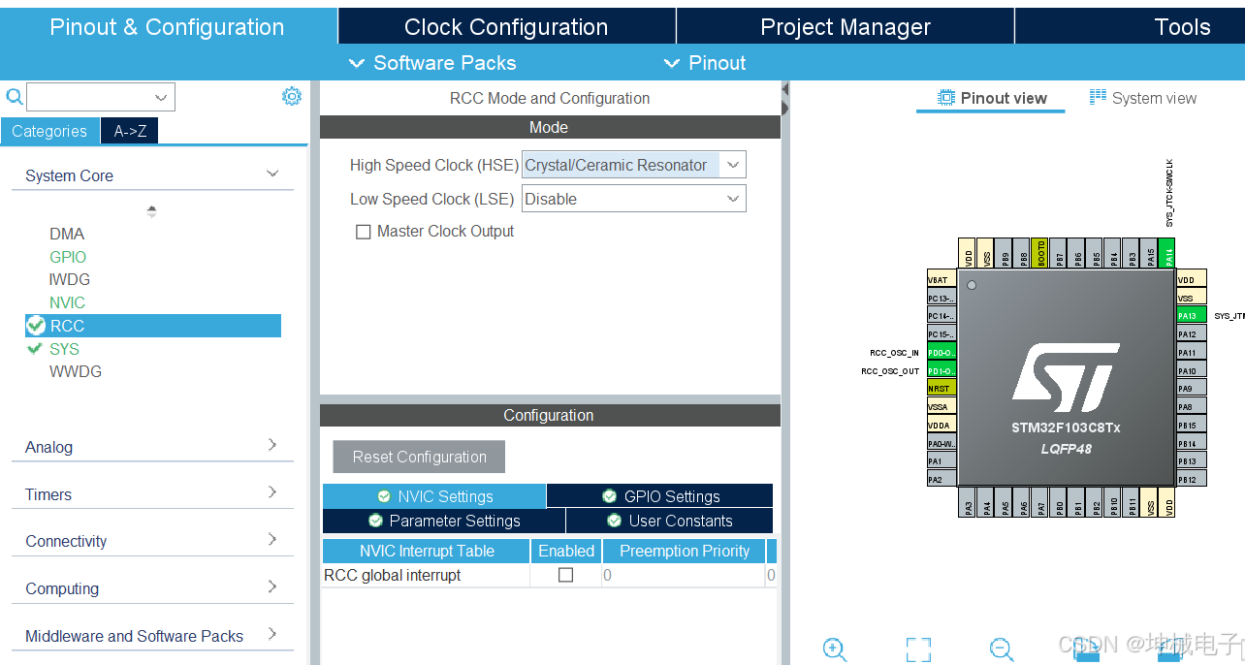1245x665 pixels.
Task: Open the GPIO Settings tab
Action: [660, 496]
